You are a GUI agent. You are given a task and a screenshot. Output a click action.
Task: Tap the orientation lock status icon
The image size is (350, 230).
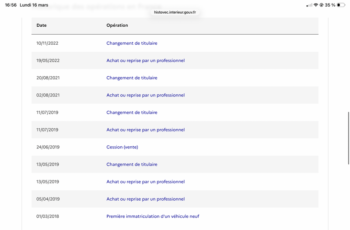point(322,5)
